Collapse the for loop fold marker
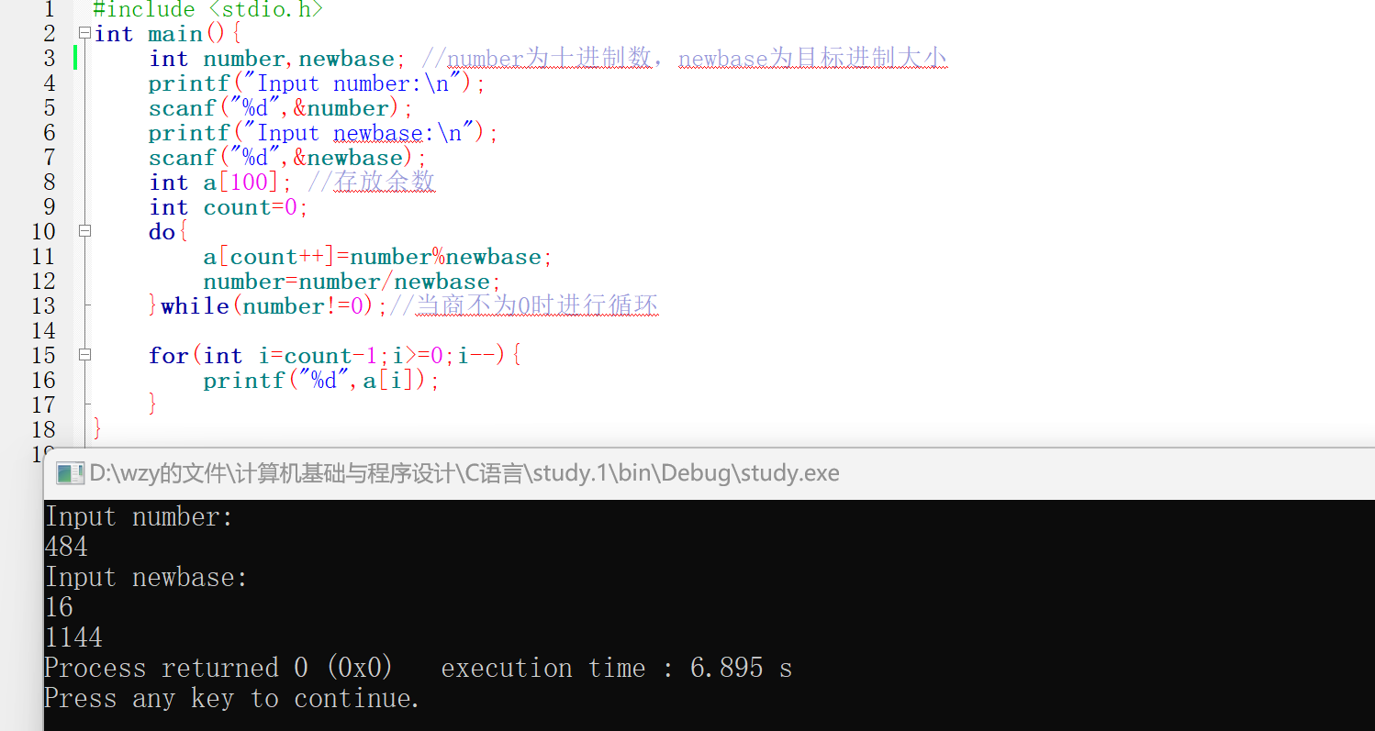1375x731 pixels. (x=84, y=356)
